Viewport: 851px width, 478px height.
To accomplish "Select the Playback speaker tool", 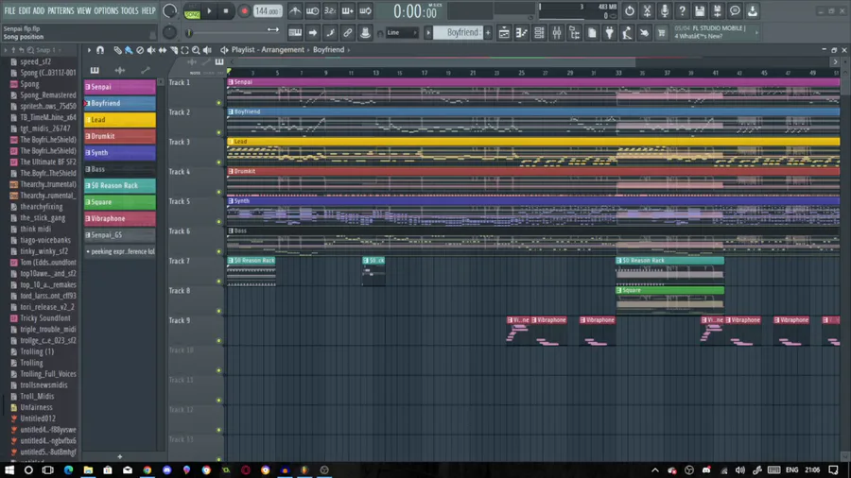I will [207, 50].
